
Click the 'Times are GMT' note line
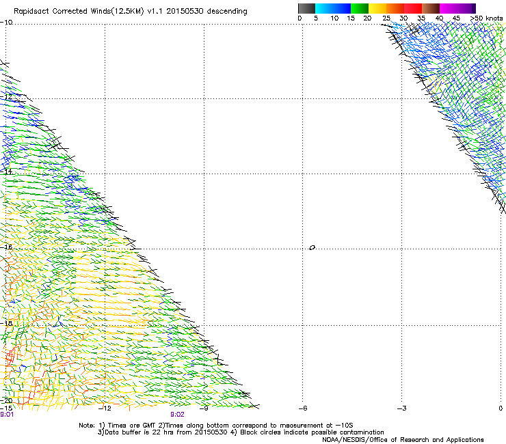(x=216, y=426)
